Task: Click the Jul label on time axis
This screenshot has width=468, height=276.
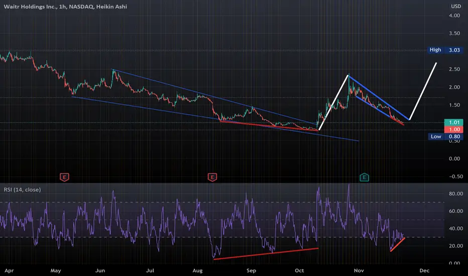Action: pos(150,270)
